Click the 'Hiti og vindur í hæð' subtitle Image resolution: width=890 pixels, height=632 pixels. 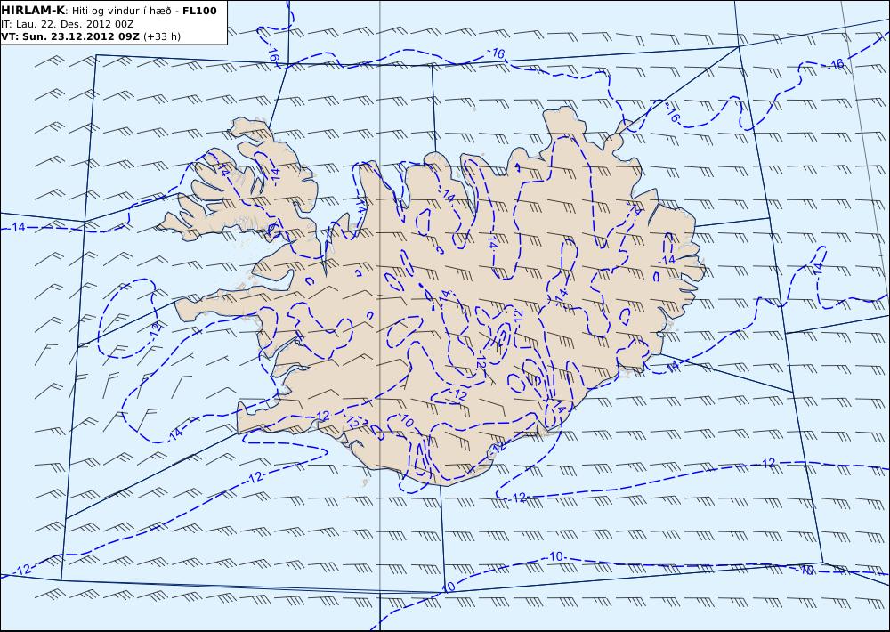pyautogui.click(x=121, y=11)
